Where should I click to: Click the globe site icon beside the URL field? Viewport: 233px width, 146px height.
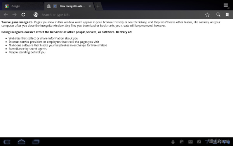tap(36, 15)
